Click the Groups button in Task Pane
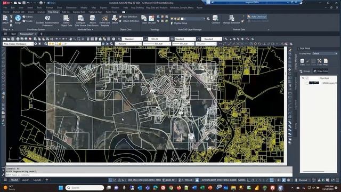The width and height of the screenshot is (341, 192). pyautogui.click(x=305, y=71)
